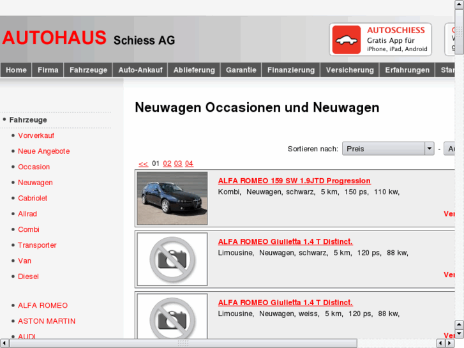Click the red Autoschiess car app icon
Viewport: 464px width, 348px height.
pos(346,40)
